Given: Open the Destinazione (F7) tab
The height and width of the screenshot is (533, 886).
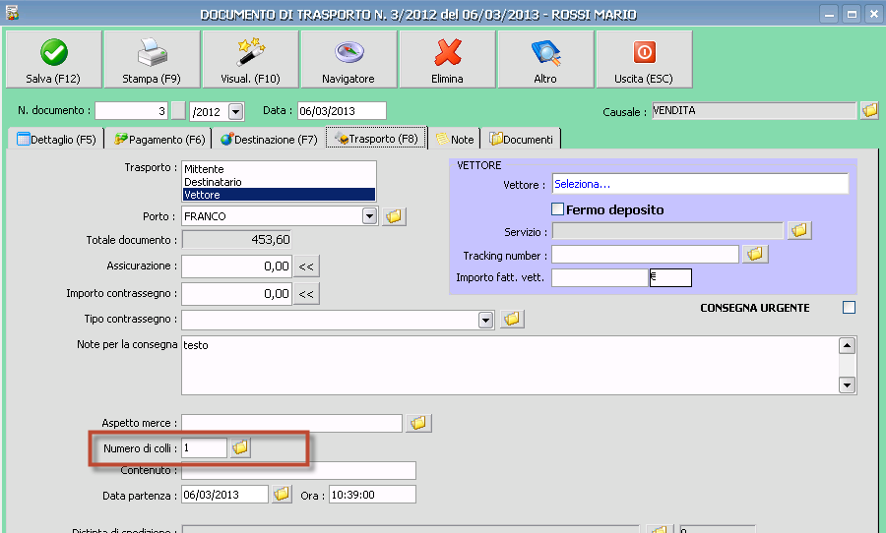Looking at the screenshot, I should [269, 140].
